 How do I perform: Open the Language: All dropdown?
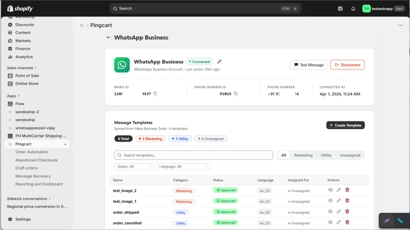pyautogui.click(x=183, y=167)
